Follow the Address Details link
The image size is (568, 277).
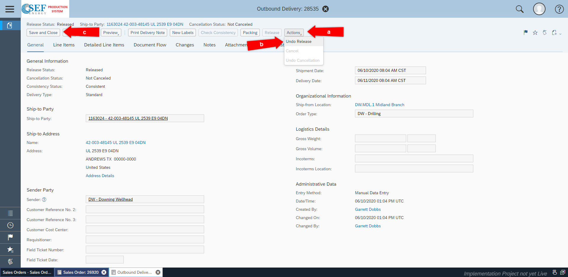pyautogui.click(x=100, y=176)
